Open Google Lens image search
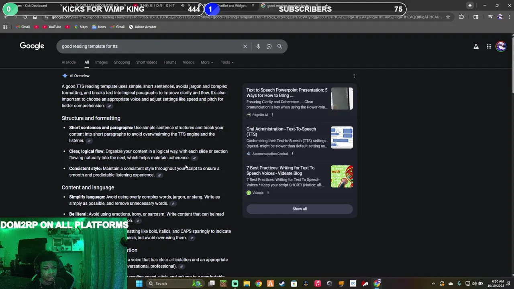This screenshot has height=289, width=514. pyautogui.click(x=269, y=46)
